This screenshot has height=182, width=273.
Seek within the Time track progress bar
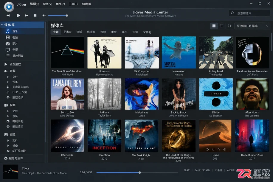coord(137,172)
